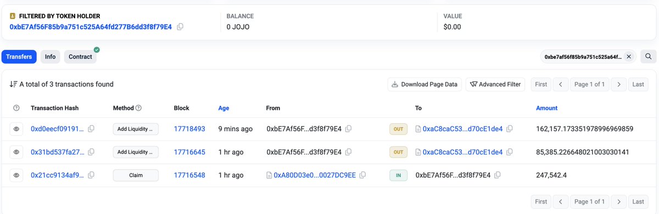Remove the 0xbe7af56f85b9a751c525a64f filter chip
The image size is (659, 214).
629,56
